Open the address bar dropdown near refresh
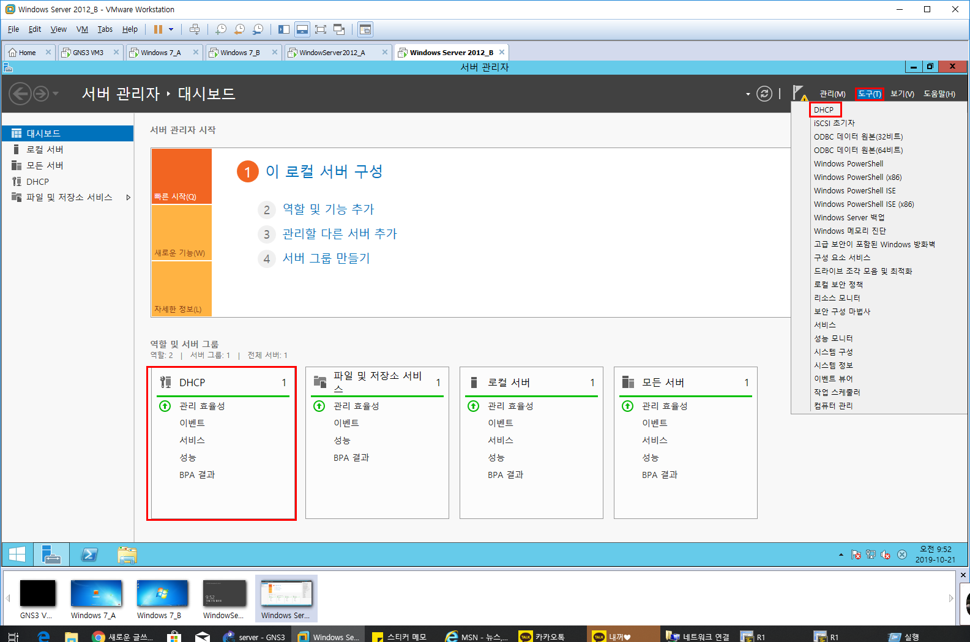970x642 pixels. point(748,94)
